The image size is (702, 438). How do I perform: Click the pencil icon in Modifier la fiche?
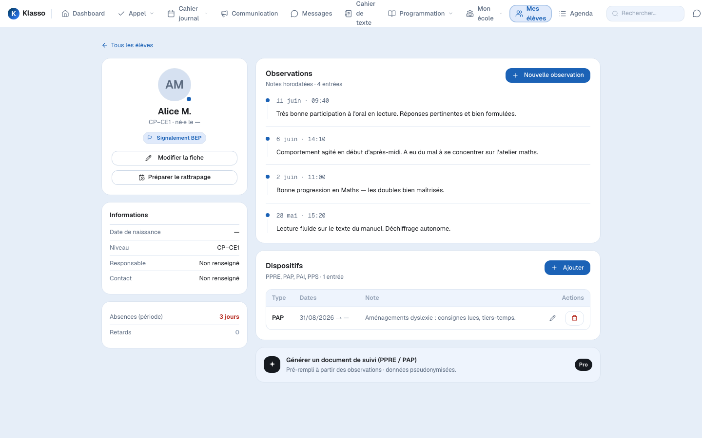coord(149,158)
